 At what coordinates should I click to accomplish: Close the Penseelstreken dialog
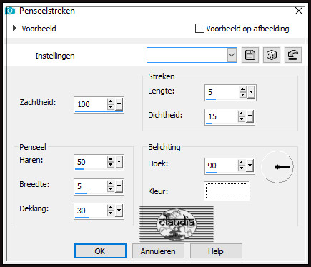(x=299, y=11)
